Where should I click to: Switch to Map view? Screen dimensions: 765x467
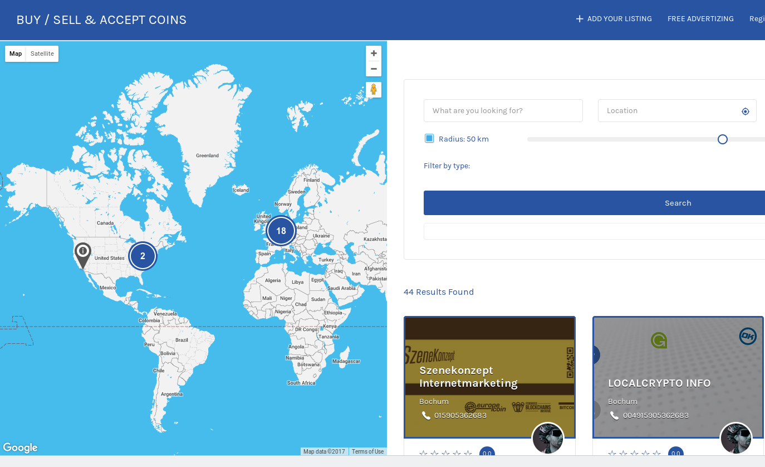coord(16,53)
